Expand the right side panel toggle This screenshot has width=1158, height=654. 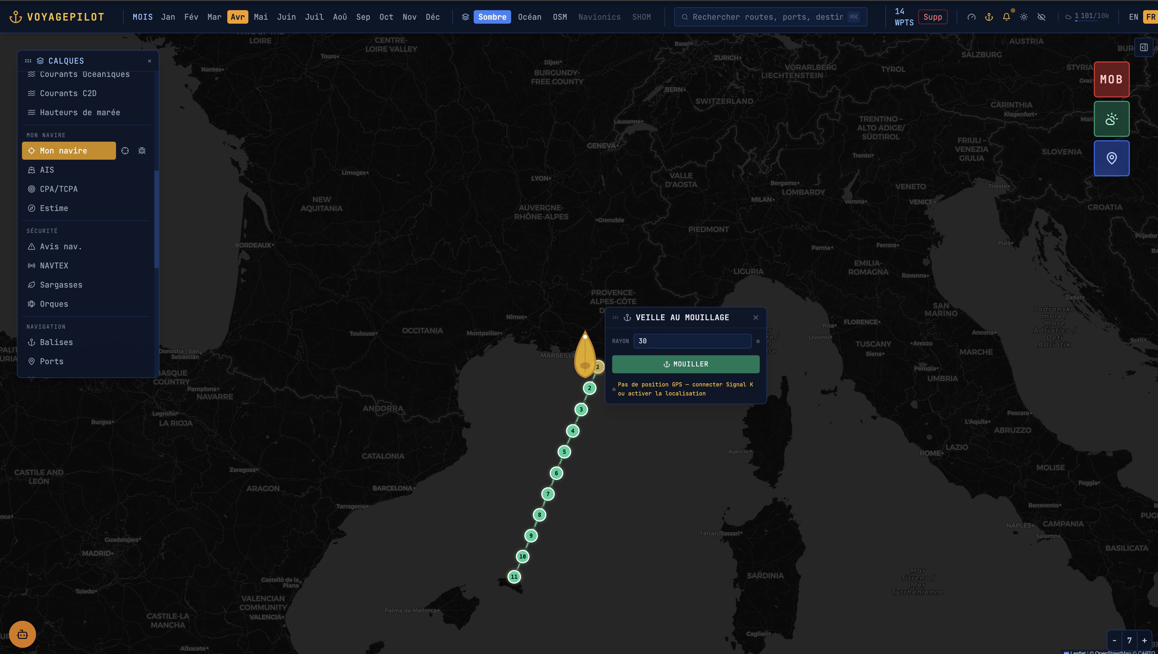pos(1144,48)
